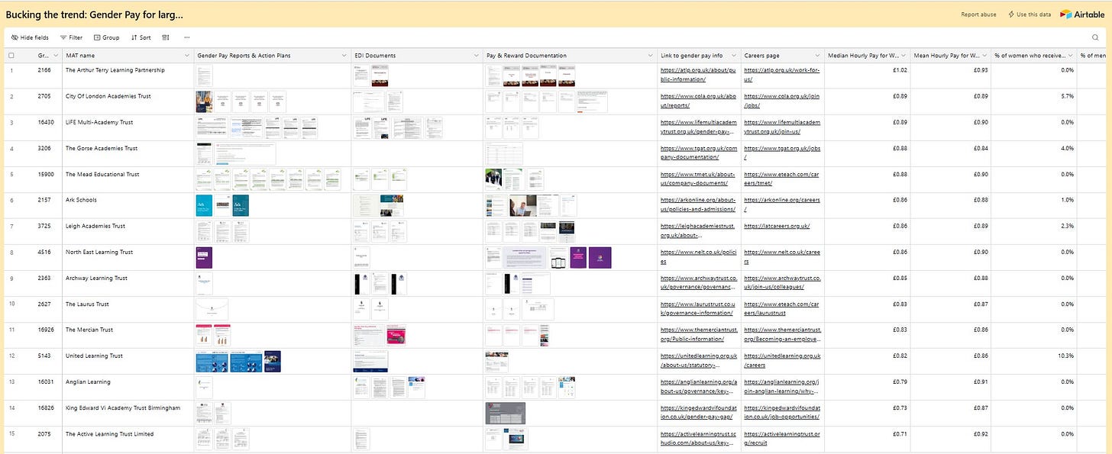This screenshot has height=454, width=1112.
Task: Open the unitedlearning.org.uk careers link
Action: point(781,359)
